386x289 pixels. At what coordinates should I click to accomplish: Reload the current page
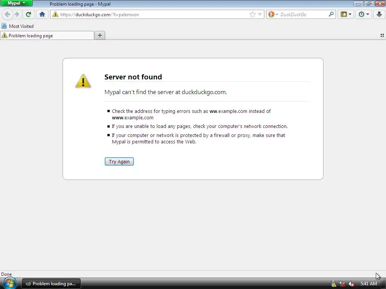coord(29,14)
